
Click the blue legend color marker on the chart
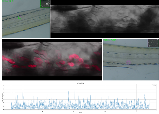coord(152,85)
